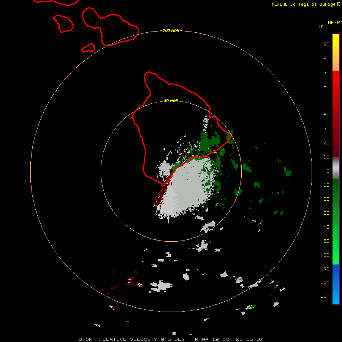This screenshot has height=342, width=342.
Task: Click the positive "60" scale label
Action: [326, 86]
